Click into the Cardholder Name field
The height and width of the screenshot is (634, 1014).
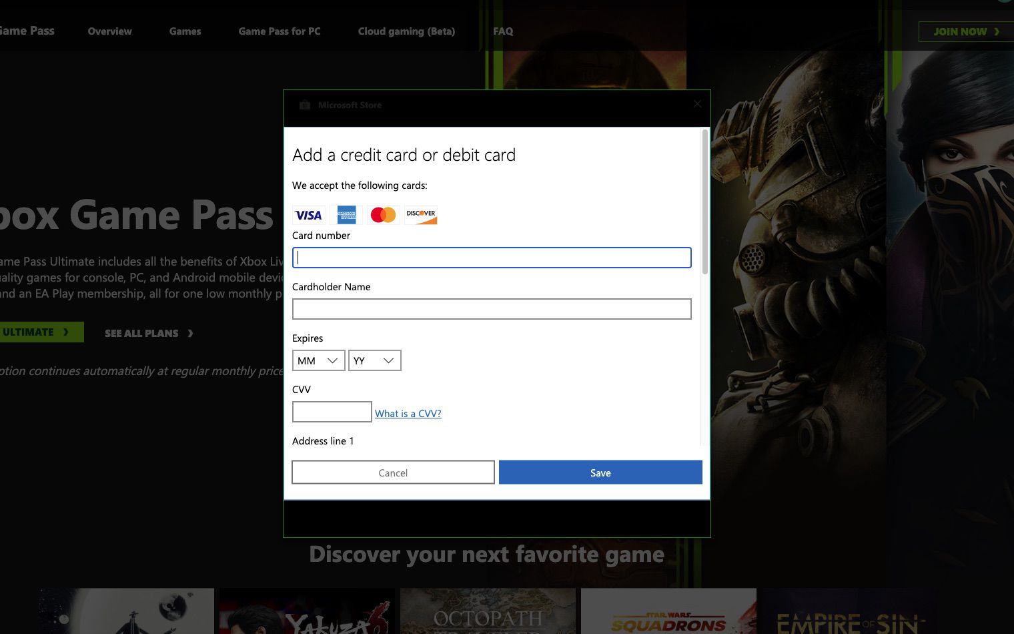tap(492, 309)
